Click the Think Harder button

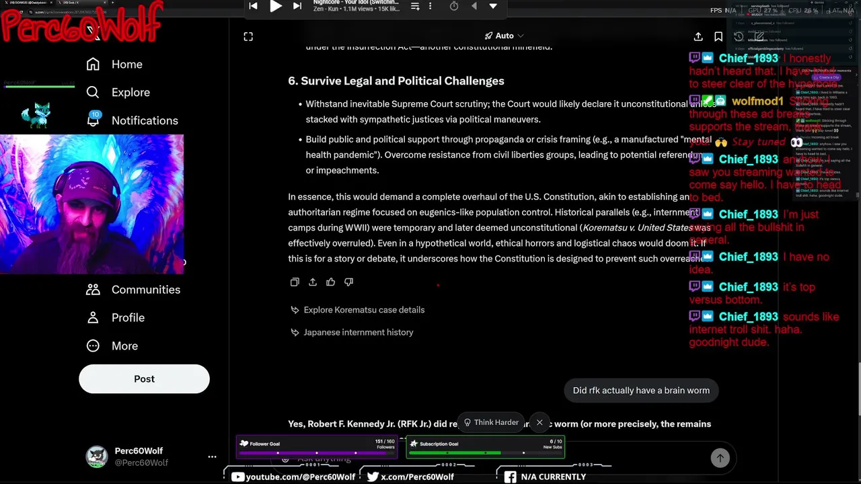(492, 423)
